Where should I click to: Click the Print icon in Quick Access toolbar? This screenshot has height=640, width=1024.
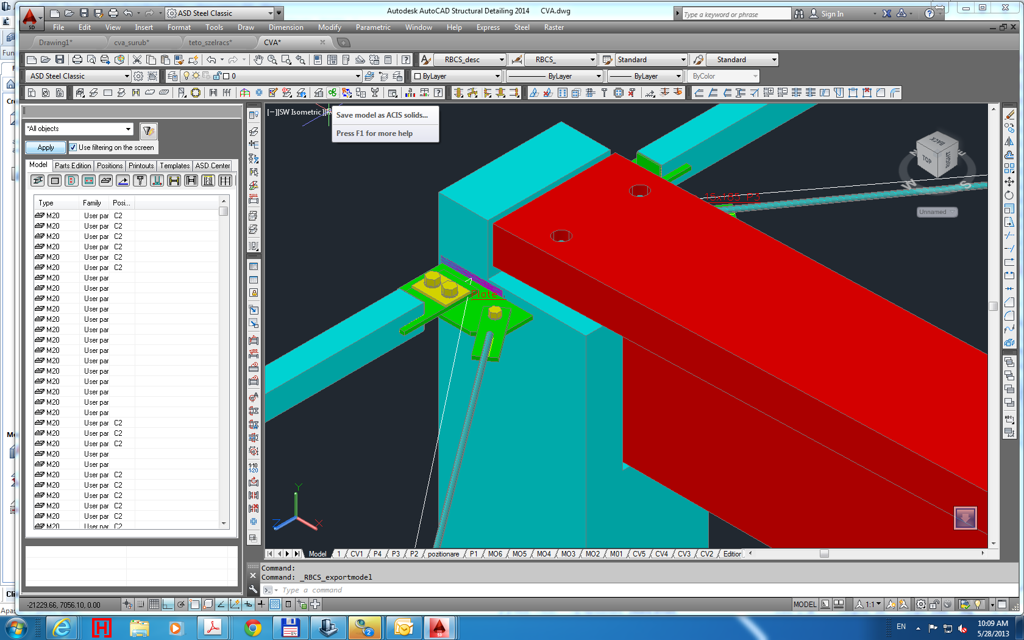[113, 13]
